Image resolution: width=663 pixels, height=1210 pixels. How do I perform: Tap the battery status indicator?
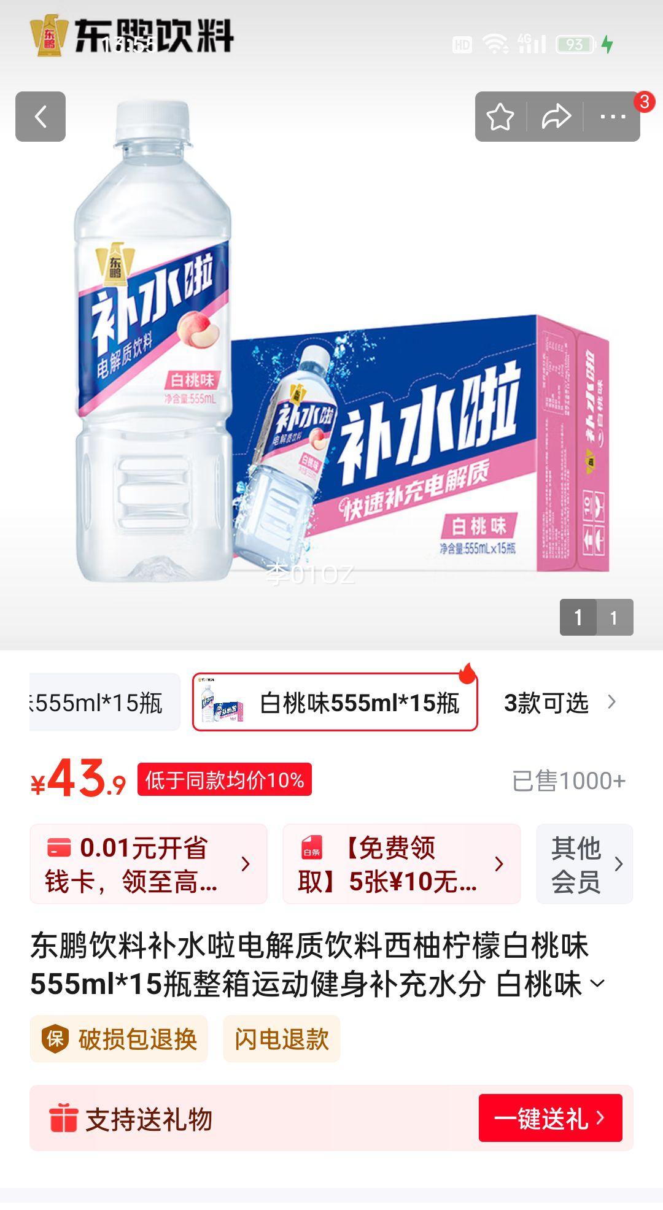pos(576,44)
